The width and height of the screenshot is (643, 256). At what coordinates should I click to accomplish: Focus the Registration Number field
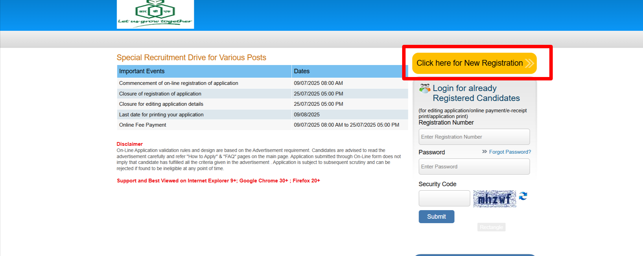click(x=474, y=137)
